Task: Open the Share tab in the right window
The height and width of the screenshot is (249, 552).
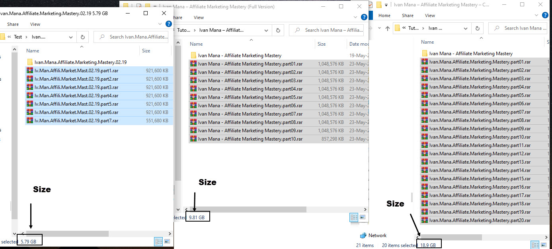Action: coord(408,15)
